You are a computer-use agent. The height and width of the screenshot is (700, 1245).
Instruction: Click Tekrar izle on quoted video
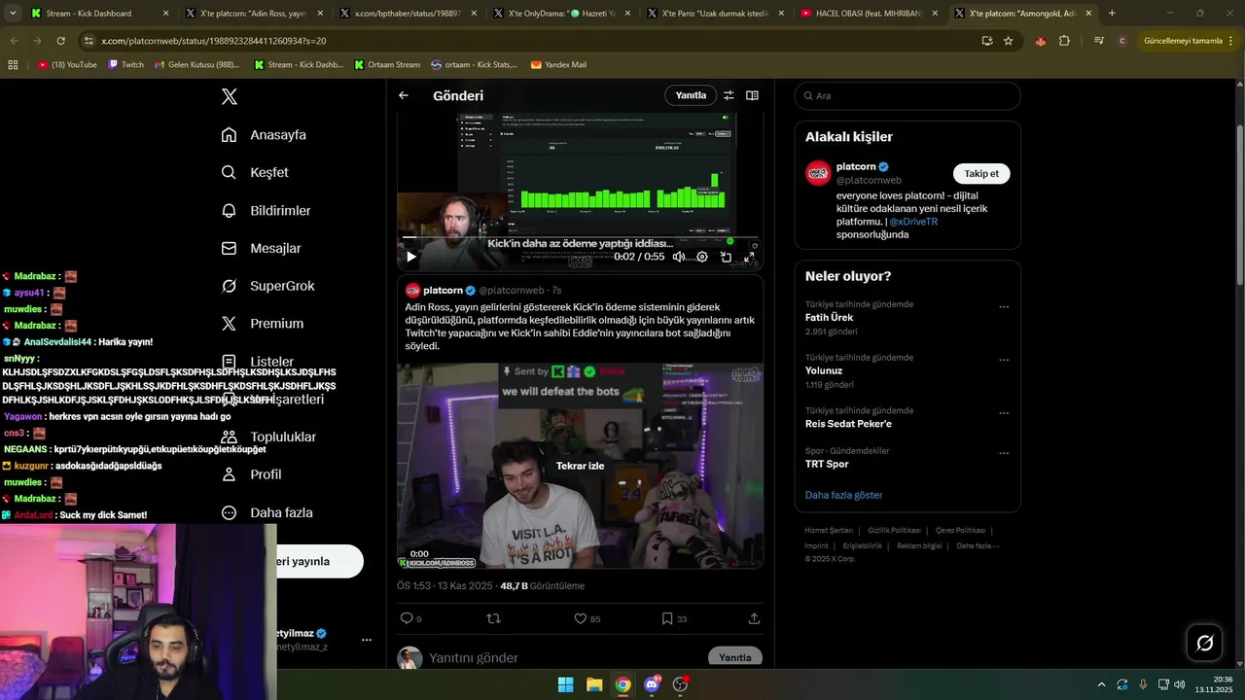(580, 466)
